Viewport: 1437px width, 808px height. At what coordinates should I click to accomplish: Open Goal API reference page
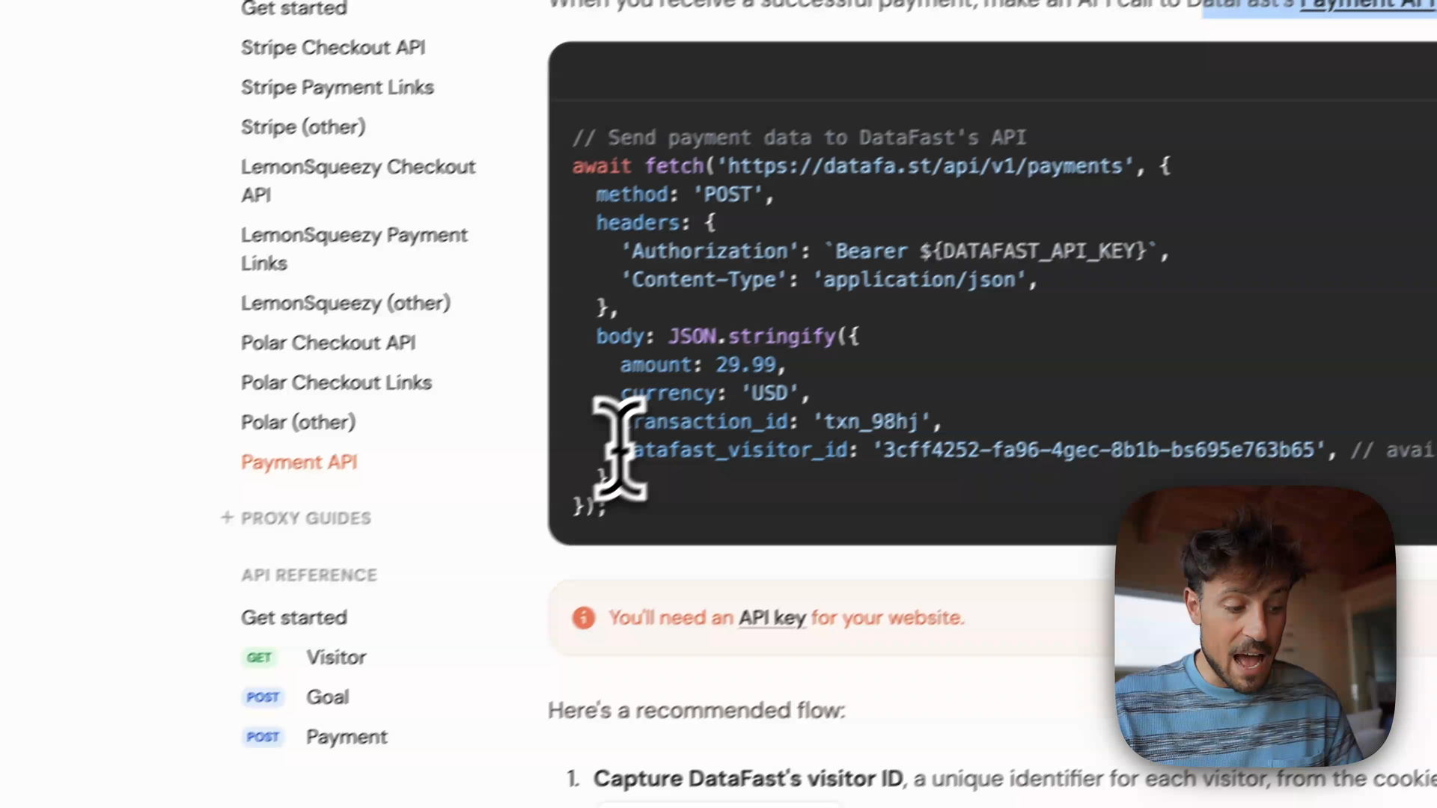327,697
